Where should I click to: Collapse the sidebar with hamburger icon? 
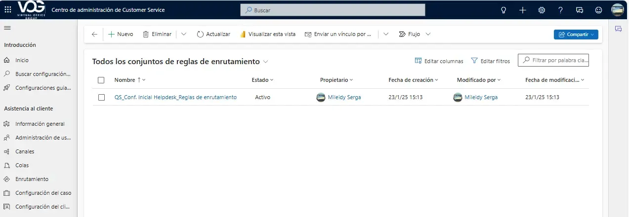7,28
